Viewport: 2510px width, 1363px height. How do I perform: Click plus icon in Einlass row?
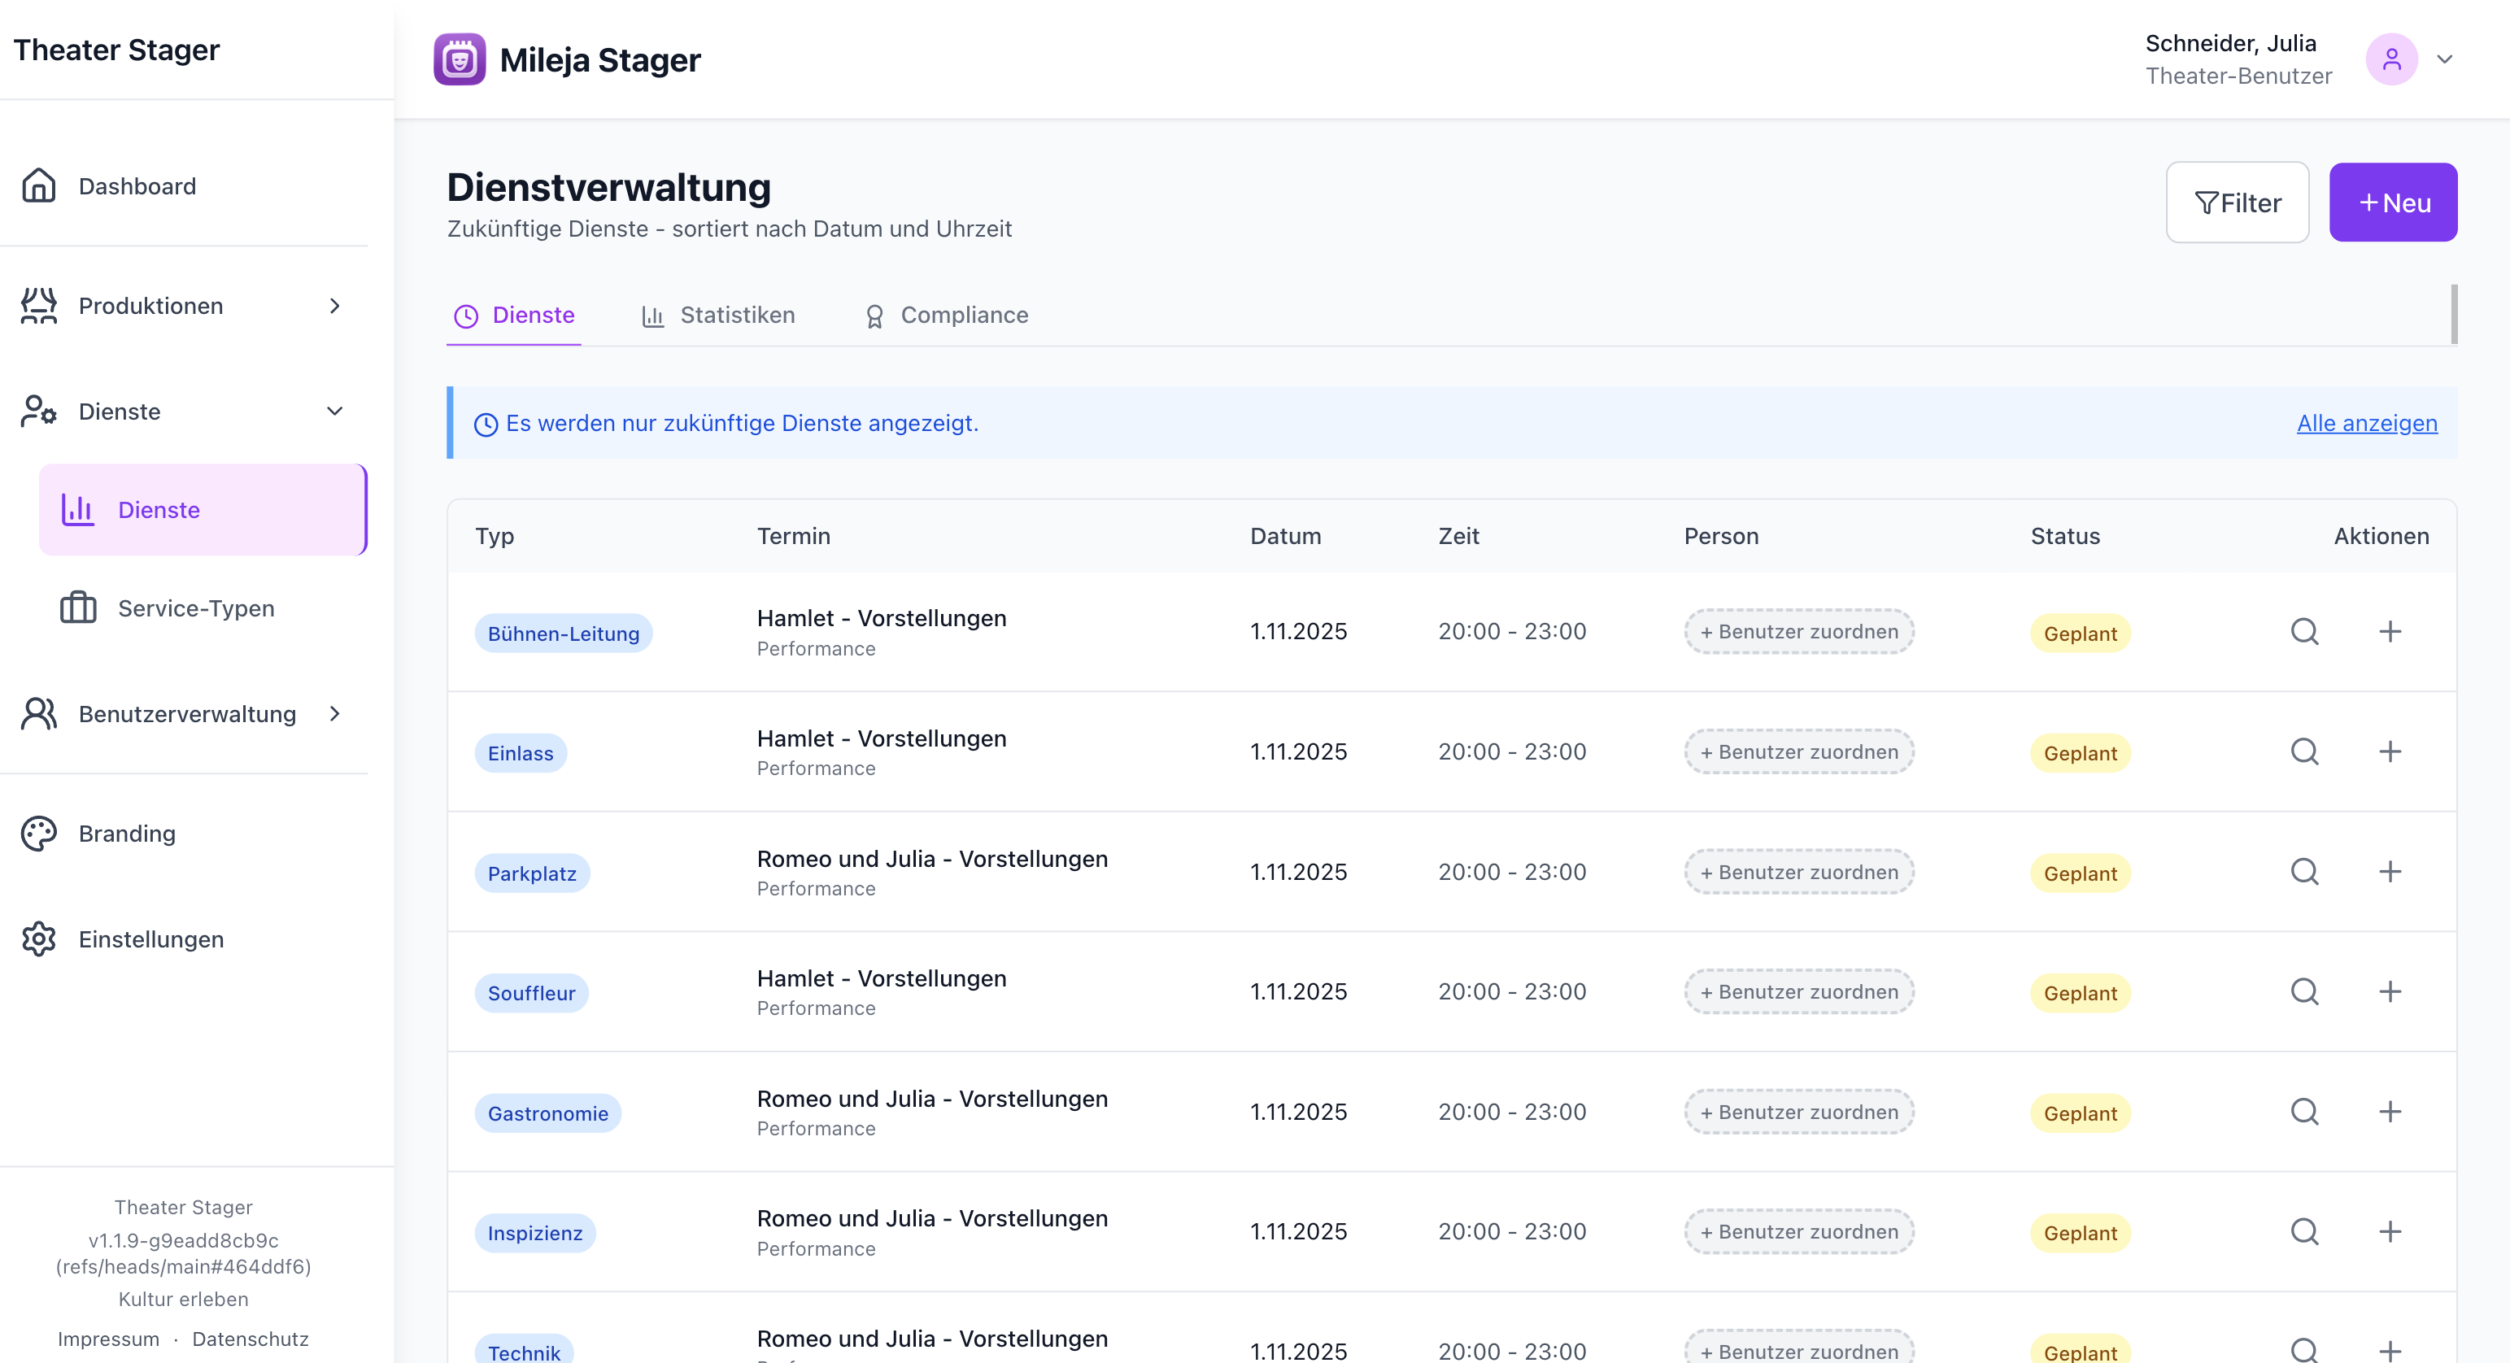pos(2389,751)
